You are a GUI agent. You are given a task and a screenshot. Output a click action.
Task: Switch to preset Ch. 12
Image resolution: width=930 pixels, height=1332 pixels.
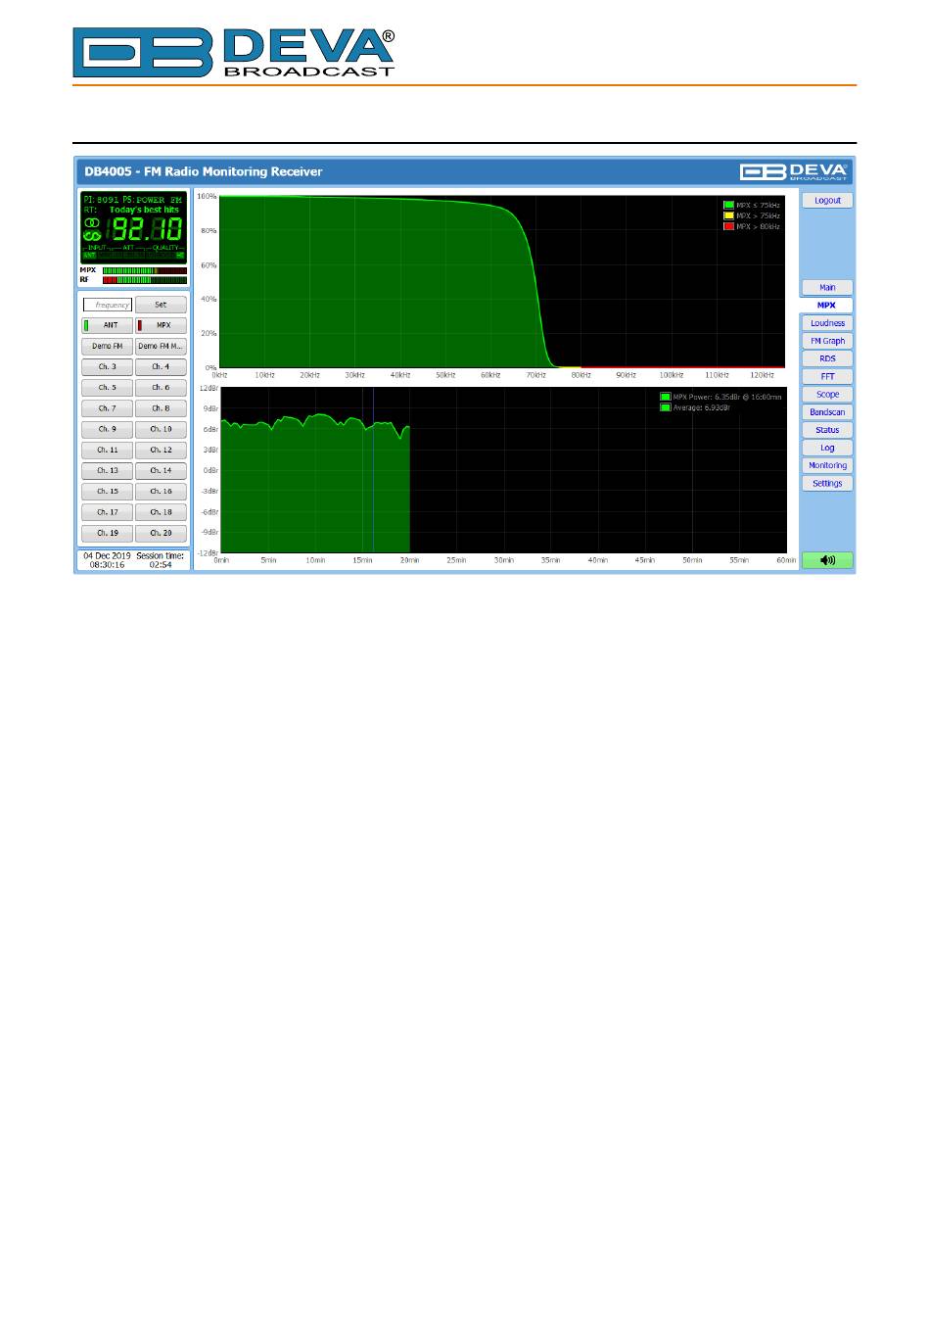pos(161,450)
